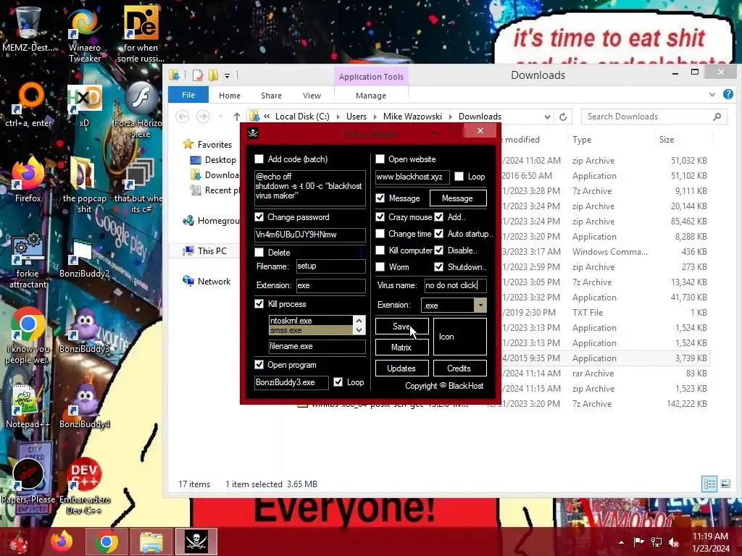
Task: Tick the Delete checkbox
Action: point(259,253)
